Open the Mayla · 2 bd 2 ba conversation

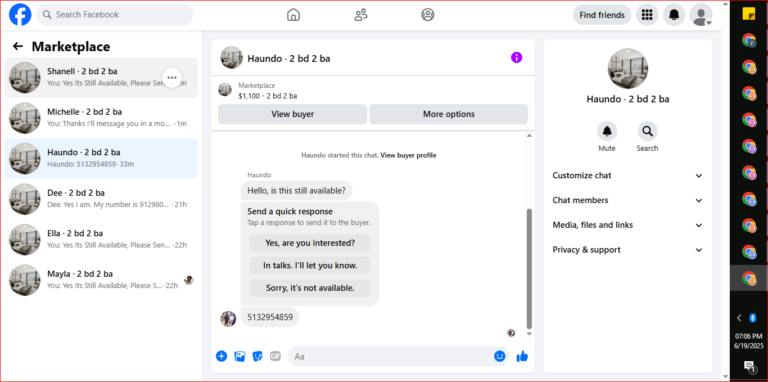click(101, 280)
